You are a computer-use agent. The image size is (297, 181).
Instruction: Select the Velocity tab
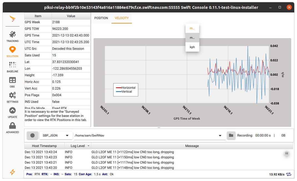[x=122, y=18]
